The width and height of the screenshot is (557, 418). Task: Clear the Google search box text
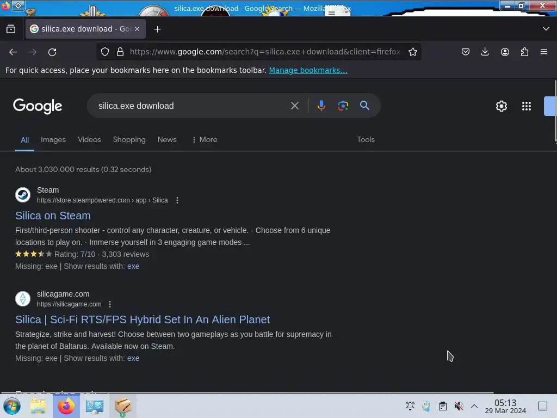pos(294,106)
